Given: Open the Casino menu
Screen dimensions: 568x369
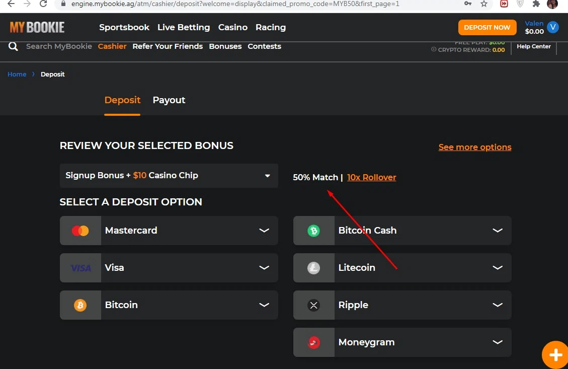Looking at the screenshot, I should point(233,27).
